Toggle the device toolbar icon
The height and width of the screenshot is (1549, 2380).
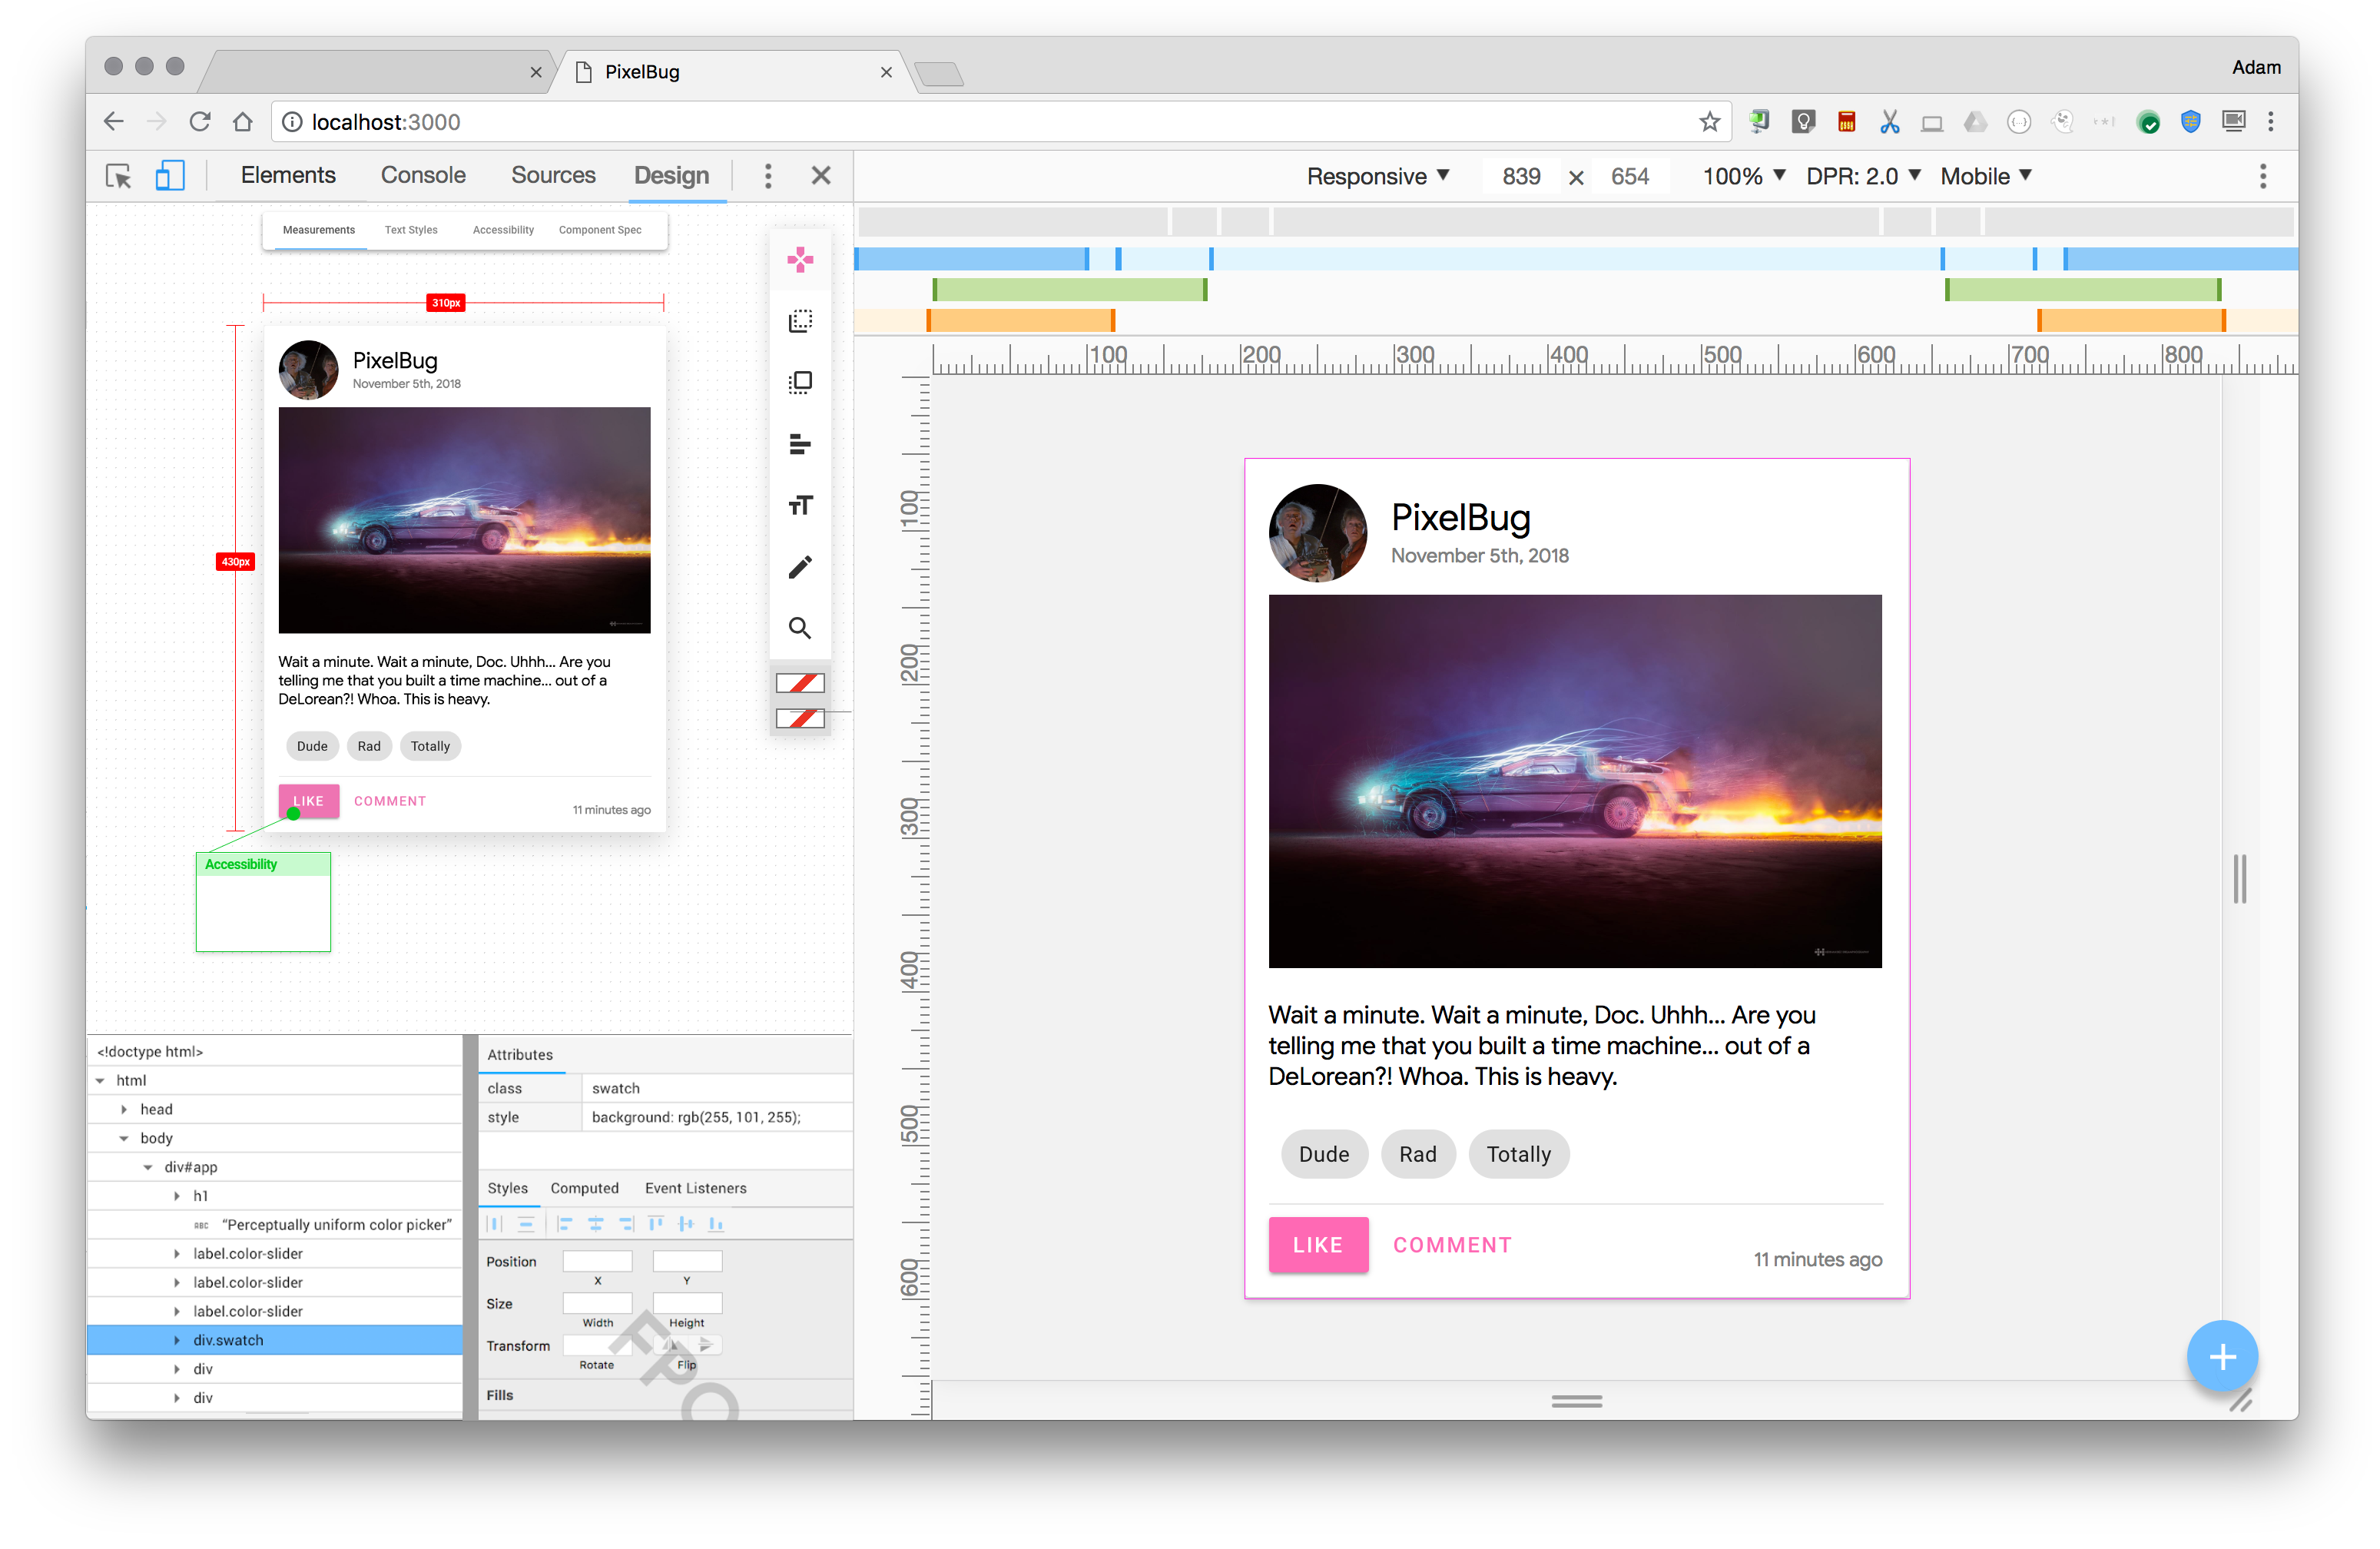coord(169,176)
